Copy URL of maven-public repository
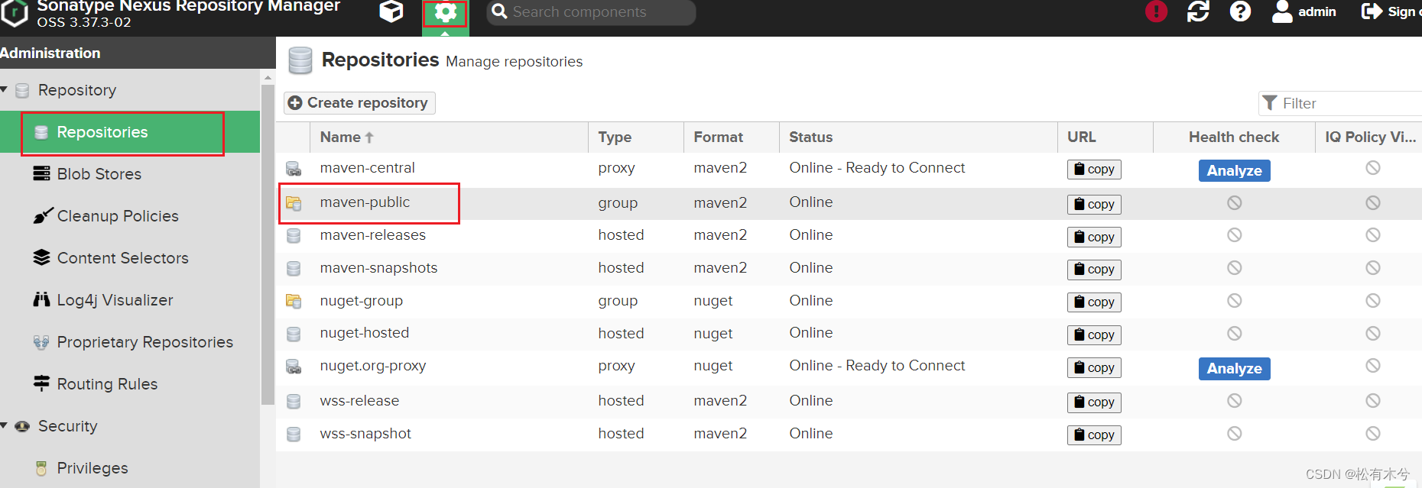 (1094, 204)
